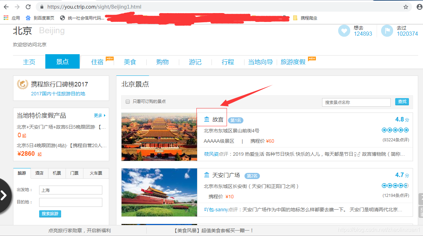Open 2017国内十佳旅游目的地 link

point(58,94)
